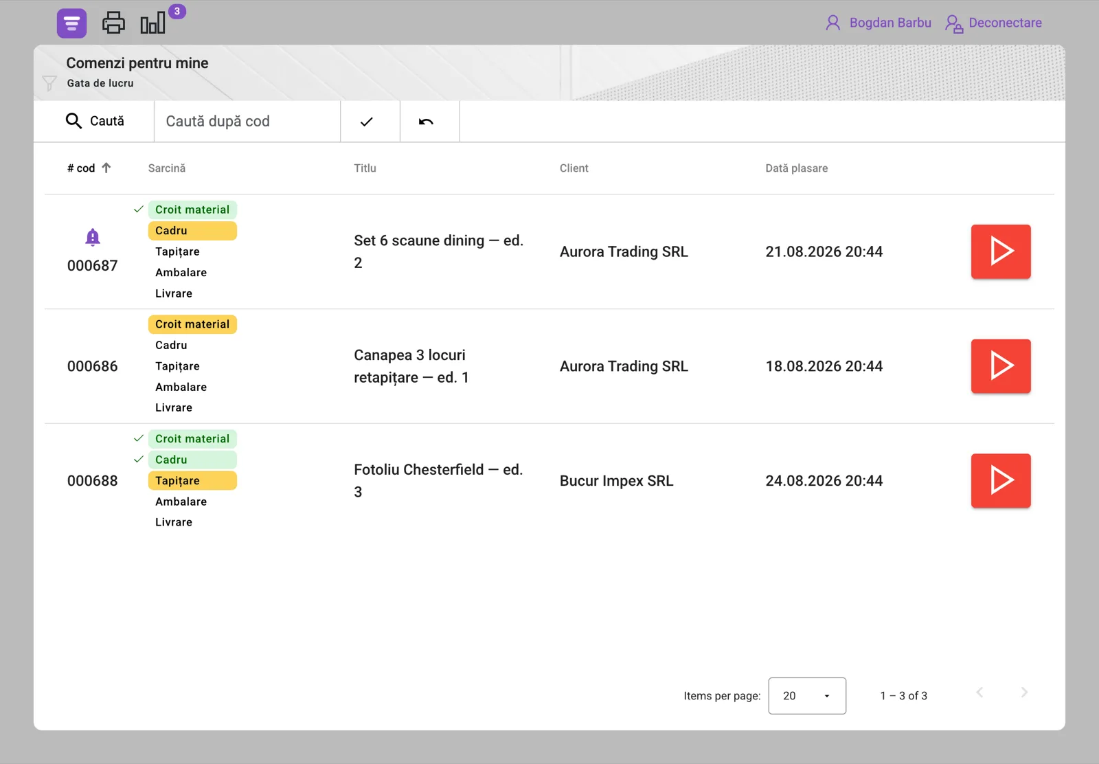Click title Canapea 3 locuri retapițare

coord(411,366)
